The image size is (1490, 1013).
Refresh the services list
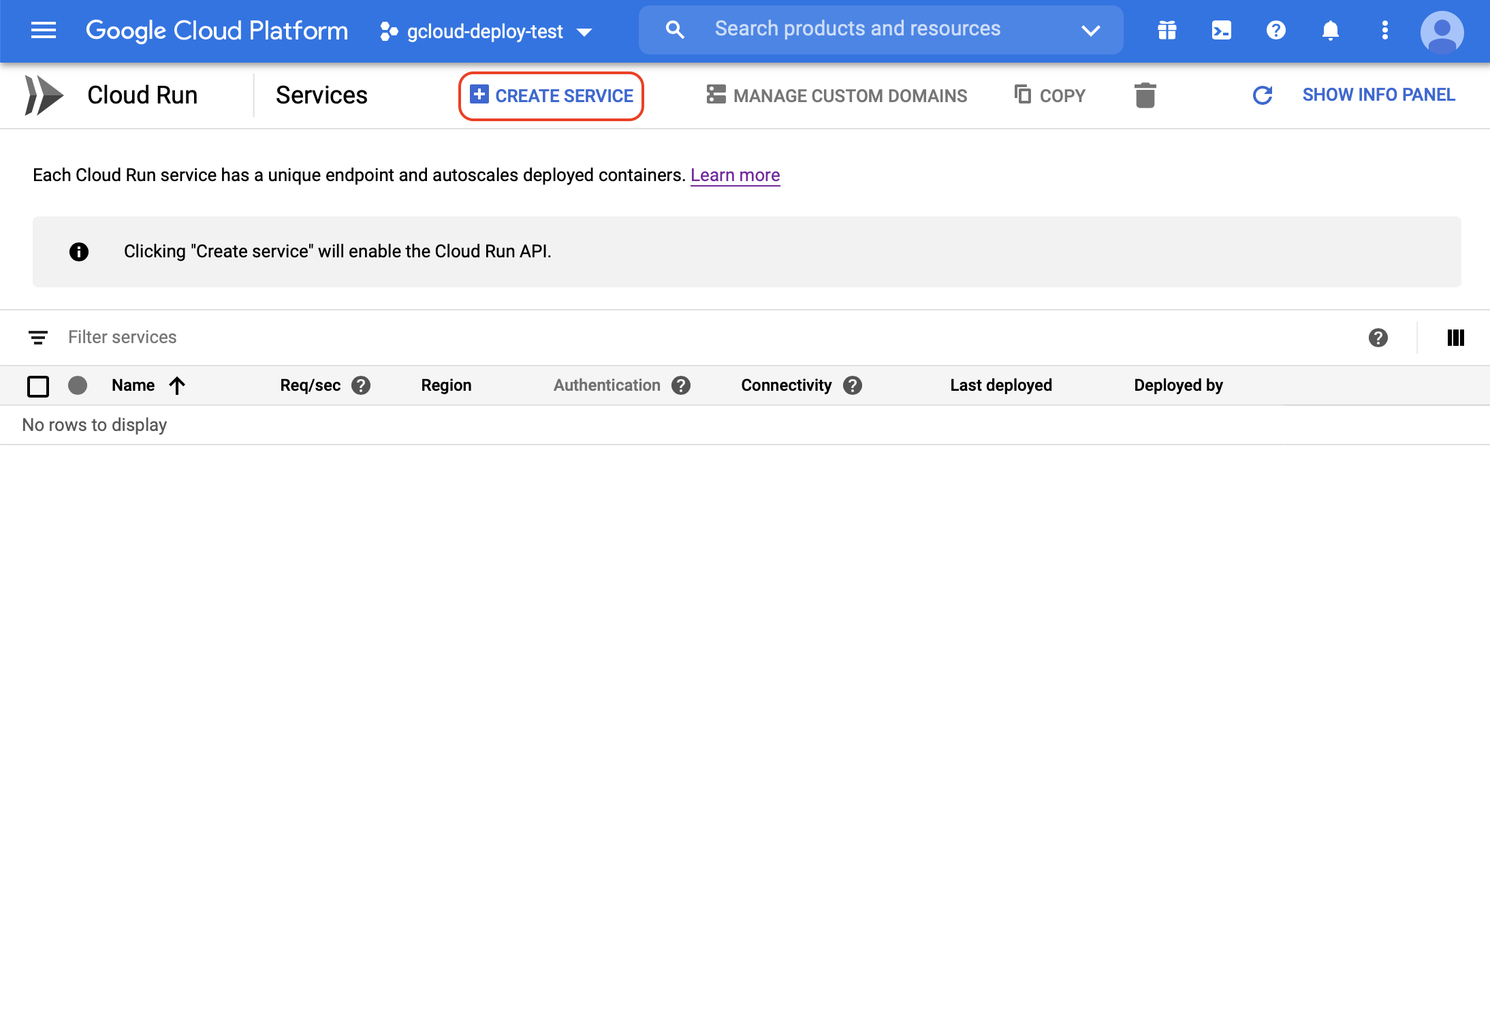(1263, 95)
